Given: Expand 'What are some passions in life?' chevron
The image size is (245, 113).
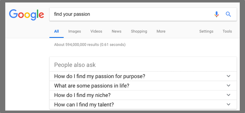Looking at the screenshot, I should tap(229, 86).
